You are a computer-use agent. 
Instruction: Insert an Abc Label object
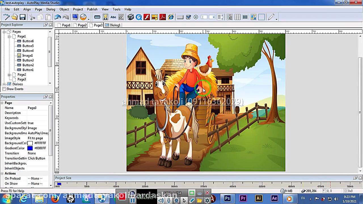(113, 17)
